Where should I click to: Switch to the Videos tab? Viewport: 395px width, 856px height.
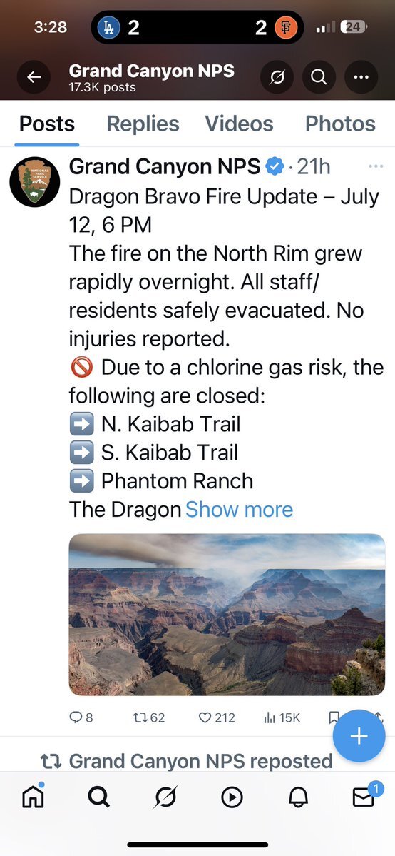[239, 124]
